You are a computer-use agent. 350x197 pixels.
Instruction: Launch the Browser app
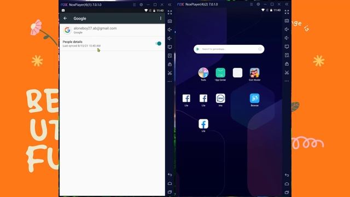254,99
